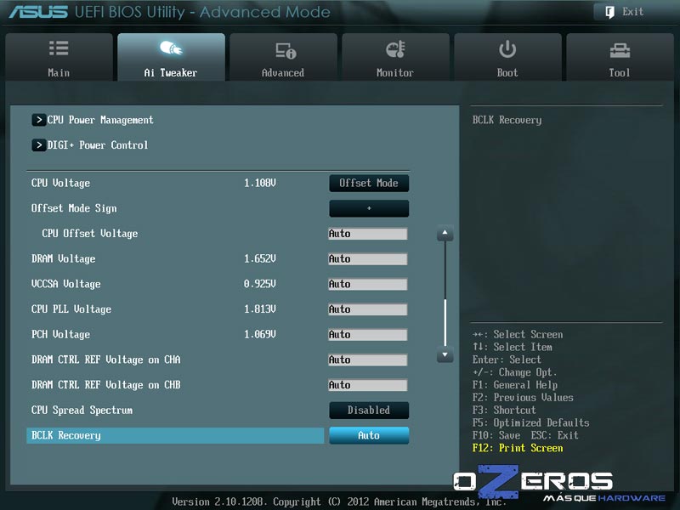Click the CPU Offset Voltage Auto field

pyautogui.click(x=368, y=234)
